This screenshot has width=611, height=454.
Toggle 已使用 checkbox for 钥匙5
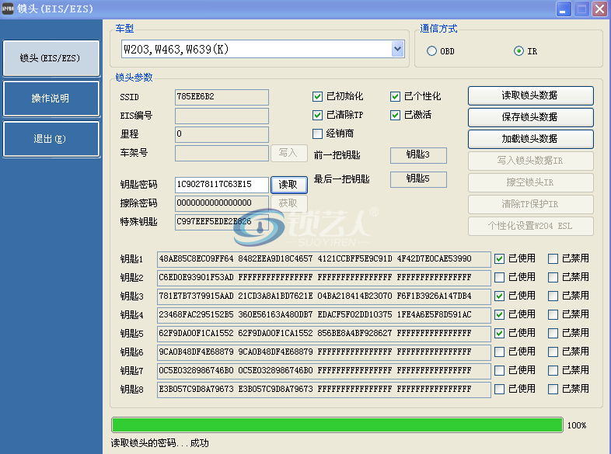coord(499,334)
